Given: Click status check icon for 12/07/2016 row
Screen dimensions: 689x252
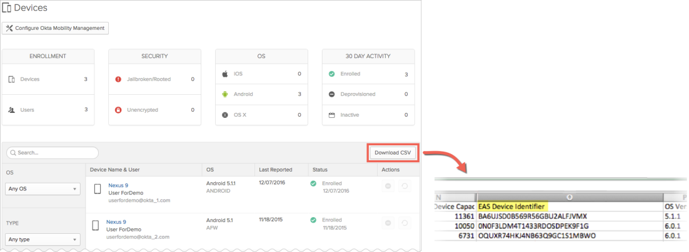Looking at the screenshot, I should (313, 183).
